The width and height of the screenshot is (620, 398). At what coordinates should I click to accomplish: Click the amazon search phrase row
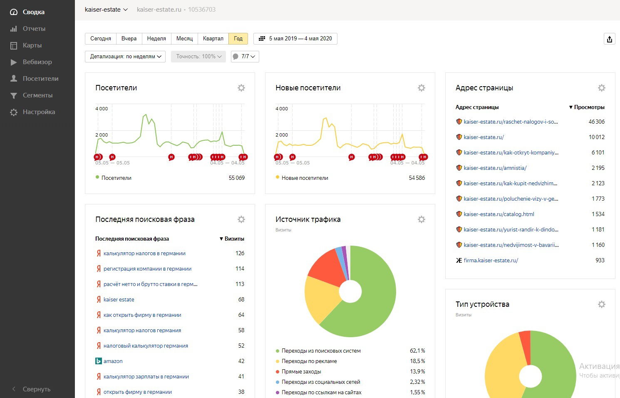pos(113,361)
